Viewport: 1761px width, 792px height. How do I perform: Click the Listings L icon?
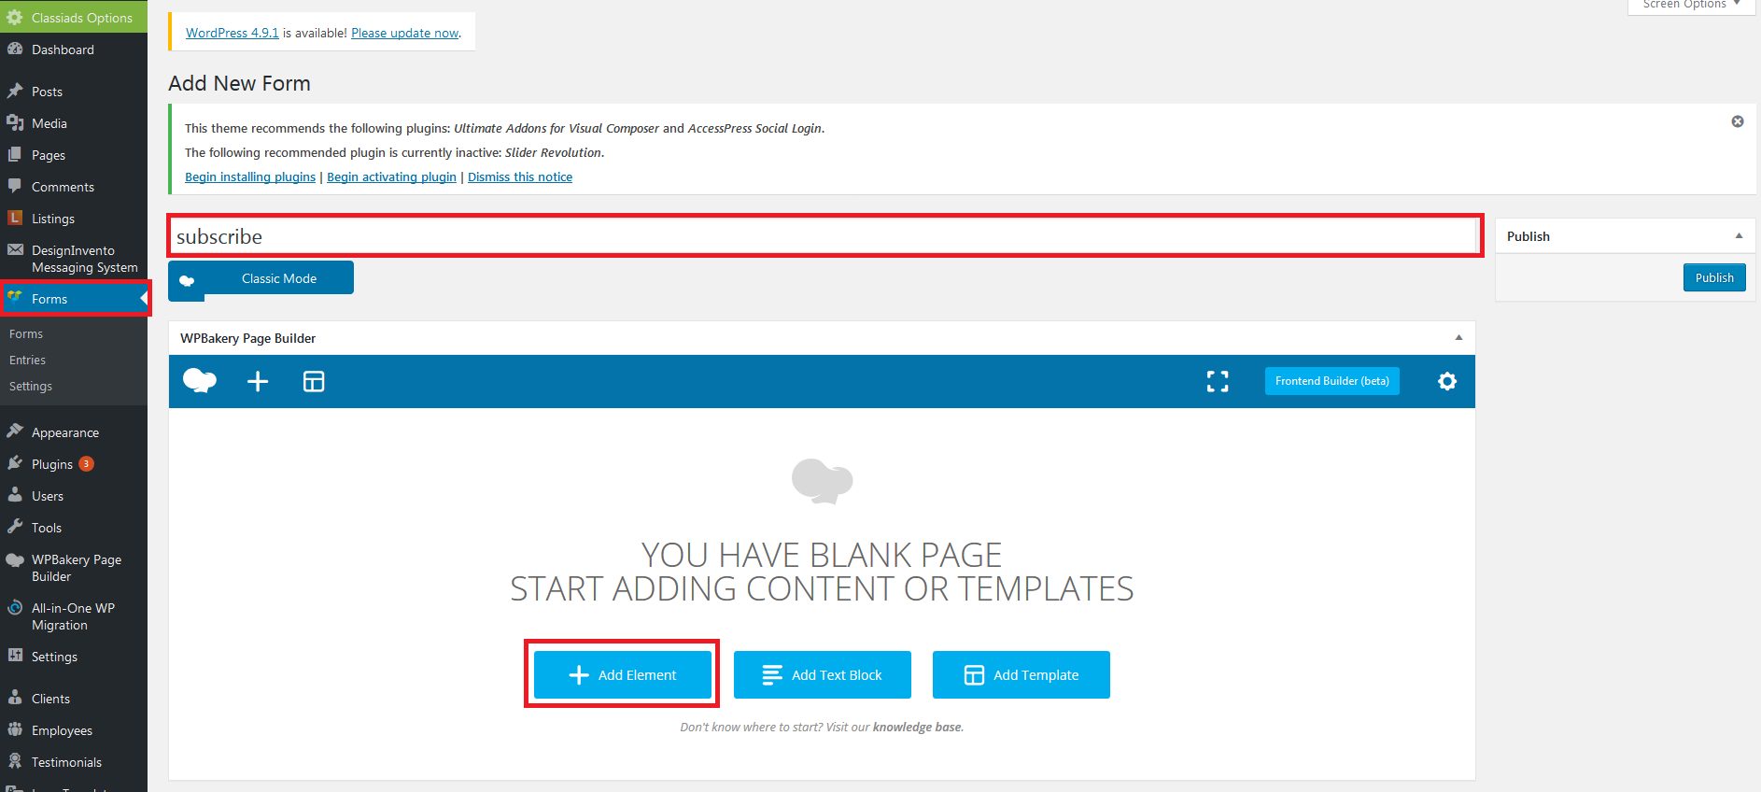point(15,218)
